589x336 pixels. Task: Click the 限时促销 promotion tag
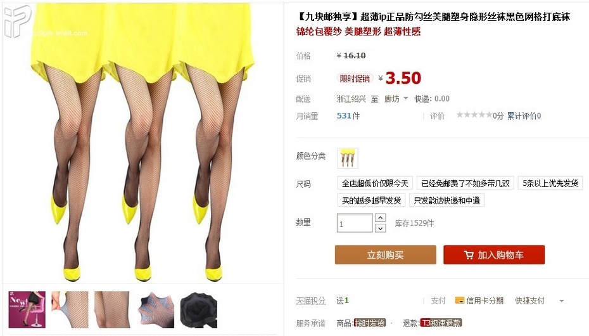355,78
